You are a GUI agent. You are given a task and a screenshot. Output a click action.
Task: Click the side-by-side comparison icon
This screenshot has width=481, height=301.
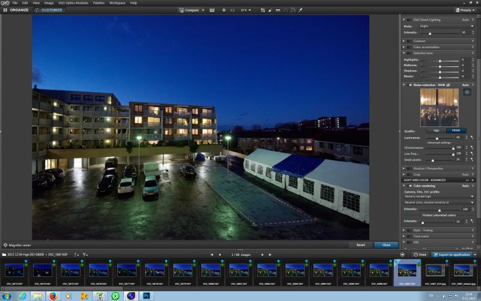[x=212, y=10]
